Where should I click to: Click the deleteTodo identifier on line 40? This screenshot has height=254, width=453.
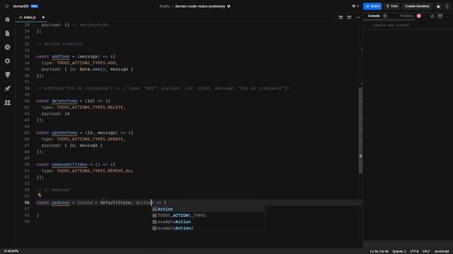pos(64,101)
